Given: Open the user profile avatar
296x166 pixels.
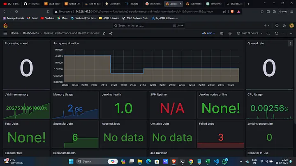Looking at the screenshot, I should pos(291,25).
